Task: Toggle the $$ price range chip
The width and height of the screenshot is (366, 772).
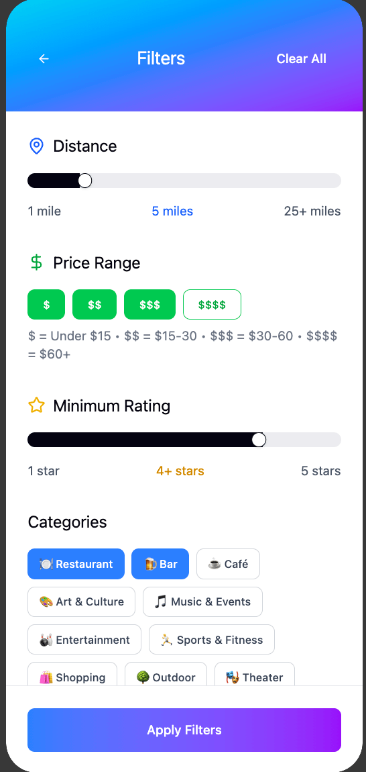Action: pyautogui.click(x=95, y=305)
